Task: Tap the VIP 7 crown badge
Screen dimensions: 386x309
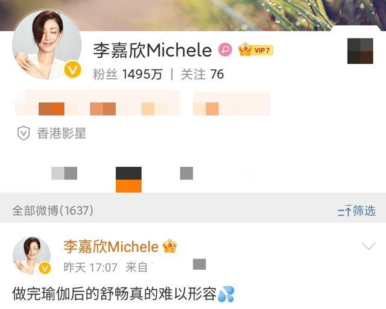Action: 256,50
